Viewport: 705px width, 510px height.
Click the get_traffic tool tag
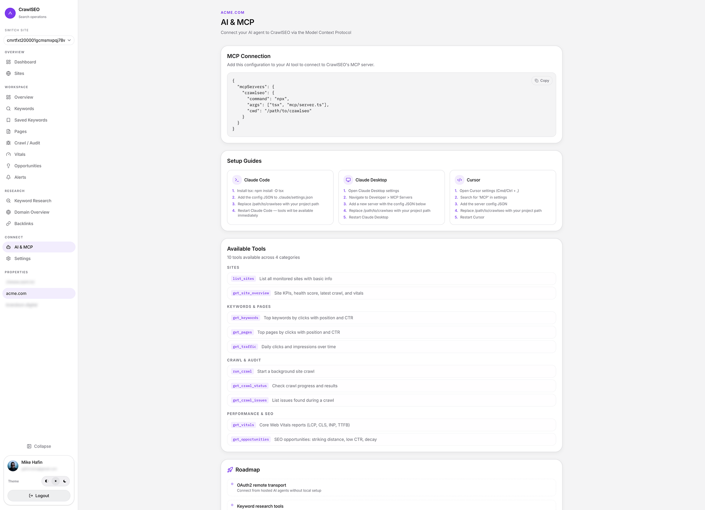[x=244, y=346]
